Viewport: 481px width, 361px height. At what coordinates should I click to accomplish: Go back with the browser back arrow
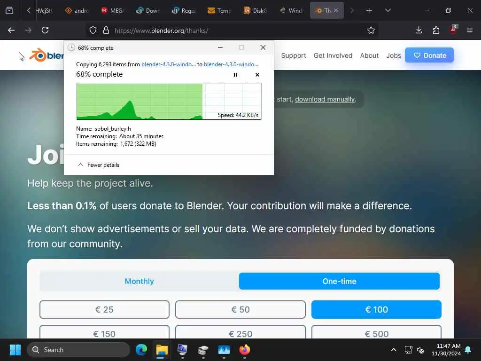point(11,30)
